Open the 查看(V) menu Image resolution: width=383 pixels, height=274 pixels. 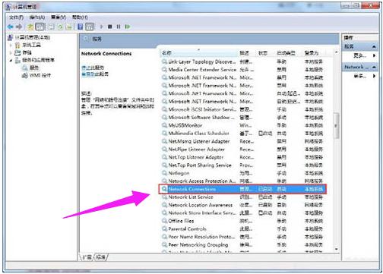59,17
